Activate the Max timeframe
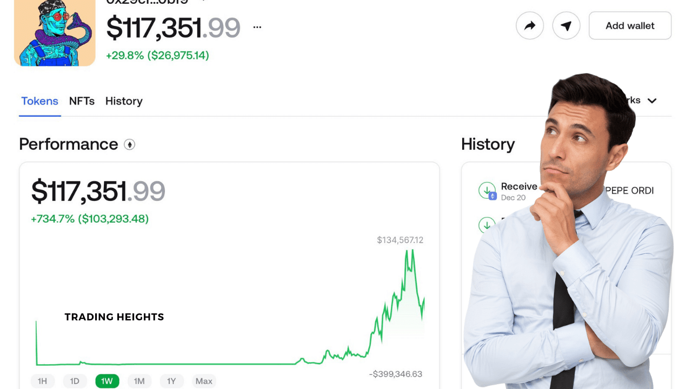Image resolution: width=692 pixels, height=389 pixels. (203, 381)
